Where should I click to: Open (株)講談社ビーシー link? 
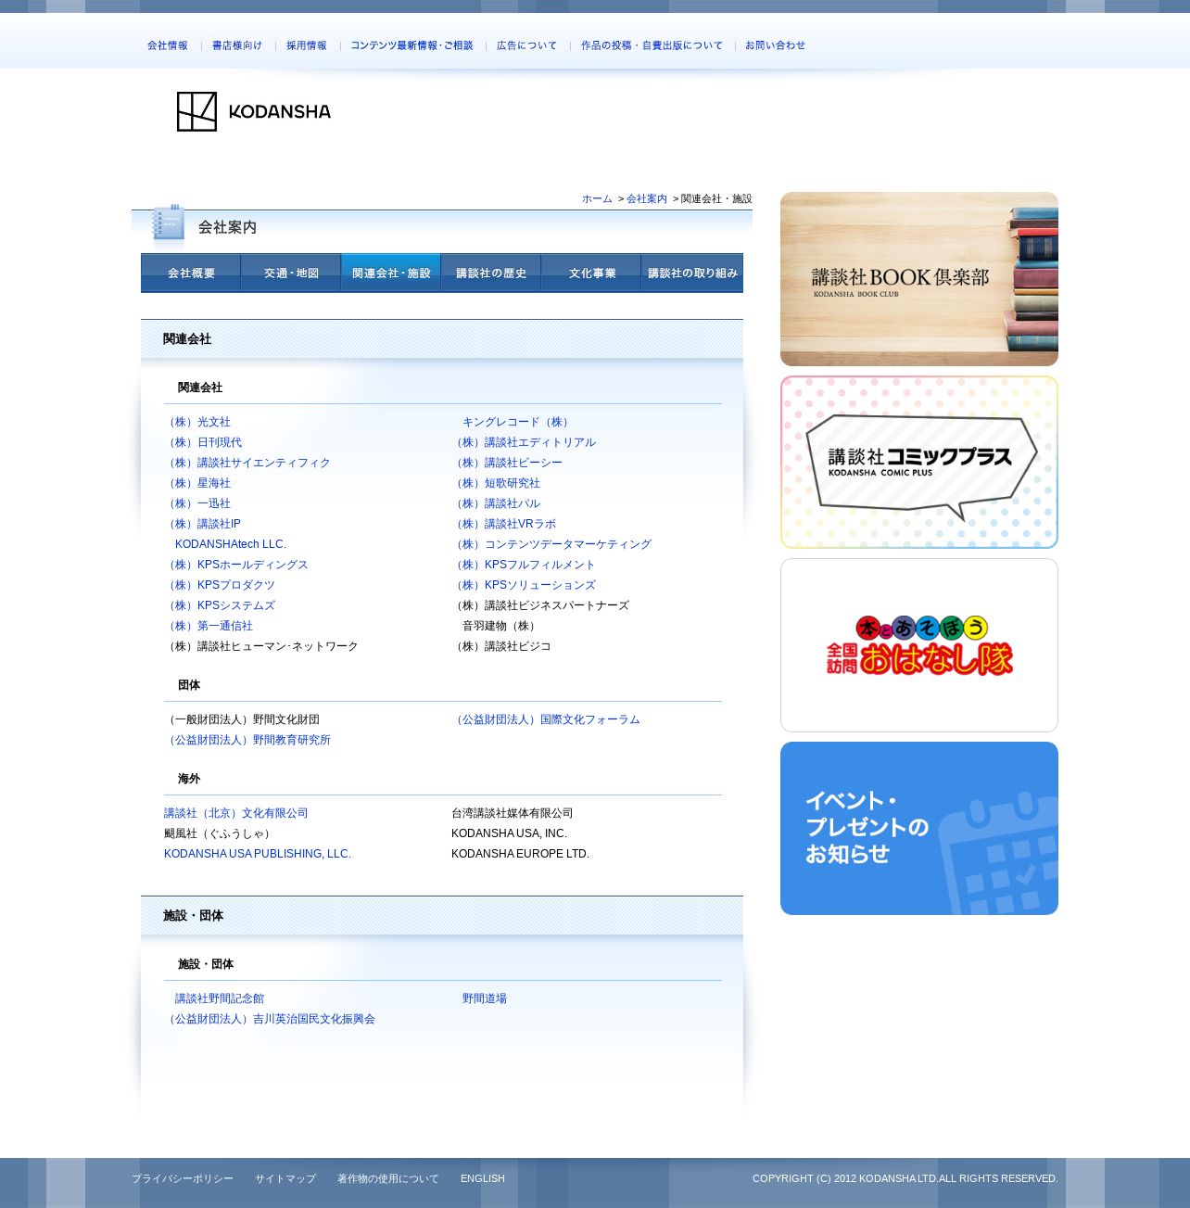tap(507, 463)
